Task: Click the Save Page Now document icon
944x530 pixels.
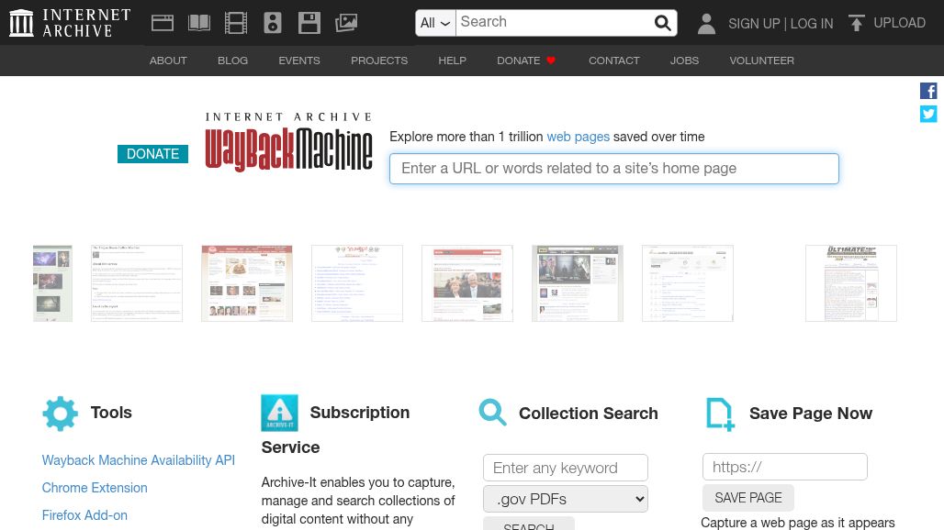Action: (720, 414)
